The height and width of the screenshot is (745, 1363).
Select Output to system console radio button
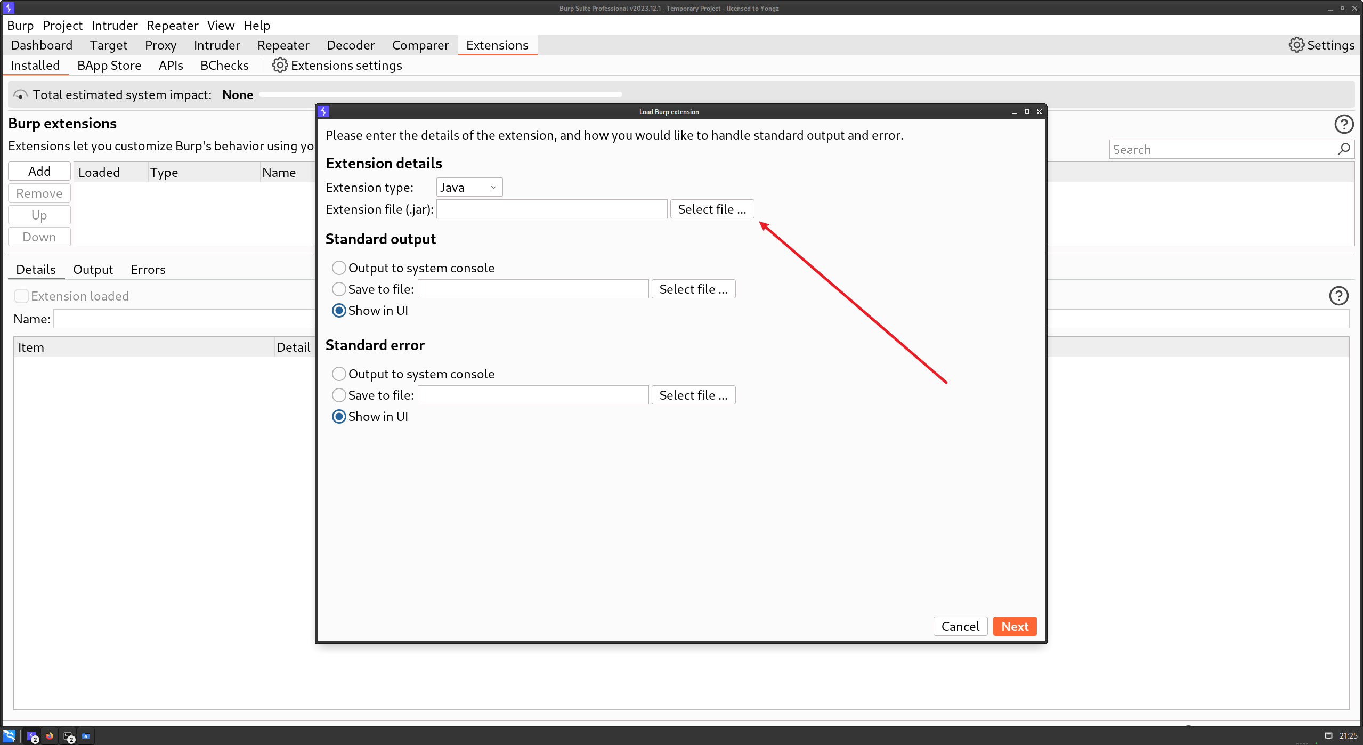point(338,267)
